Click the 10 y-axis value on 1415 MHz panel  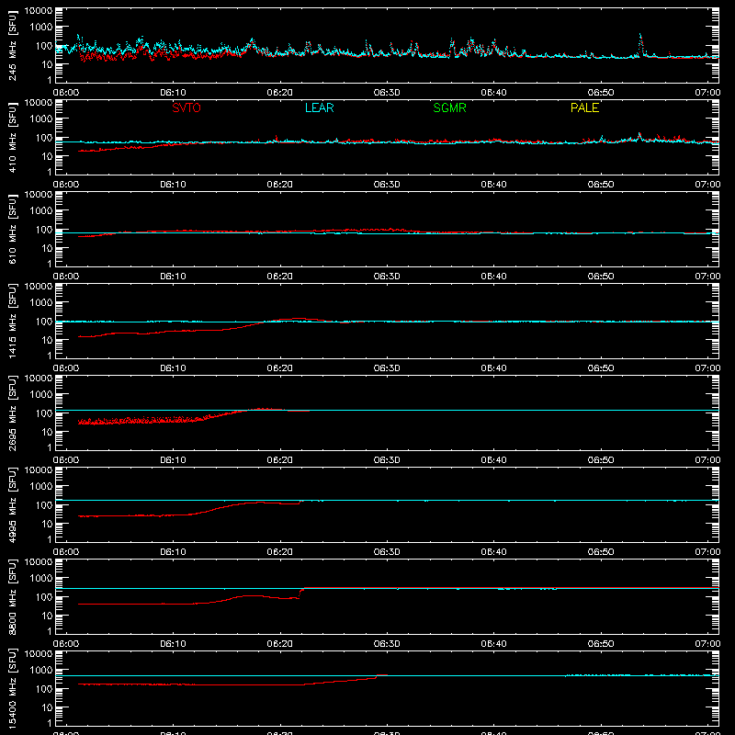[x=47, y=340]
